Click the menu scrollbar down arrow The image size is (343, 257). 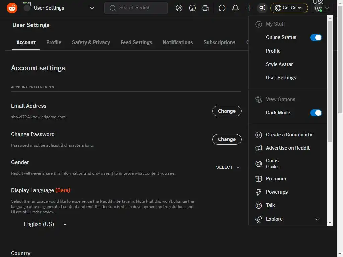330,223
